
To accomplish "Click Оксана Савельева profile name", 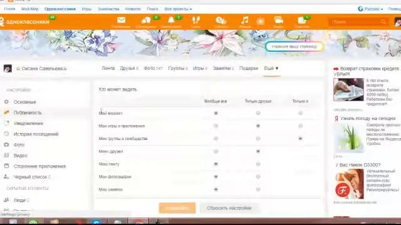I will (42, 69).
